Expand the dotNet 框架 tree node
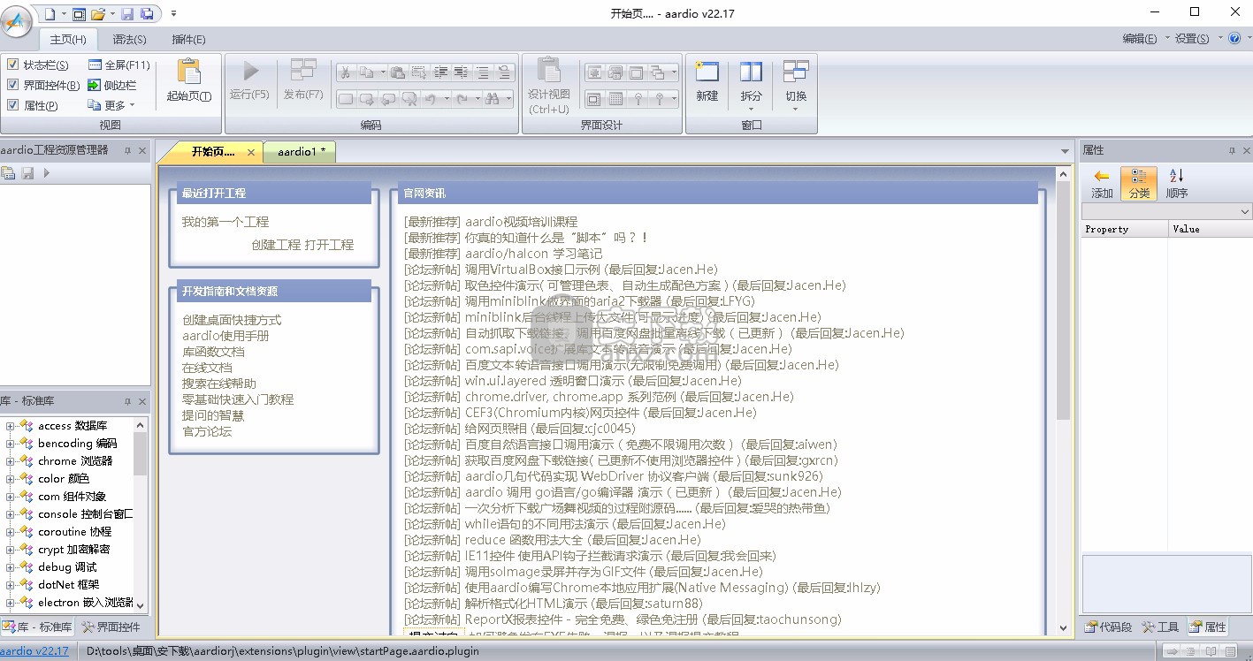 tap(10, 585)
